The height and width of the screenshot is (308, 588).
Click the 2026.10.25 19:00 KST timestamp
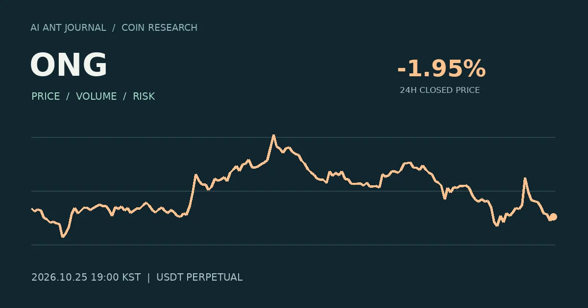pos(86,278)
